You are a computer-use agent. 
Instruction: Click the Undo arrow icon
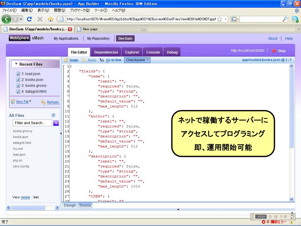coord(66,60)
